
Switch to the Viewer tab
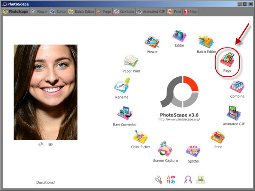pos(39,12)
